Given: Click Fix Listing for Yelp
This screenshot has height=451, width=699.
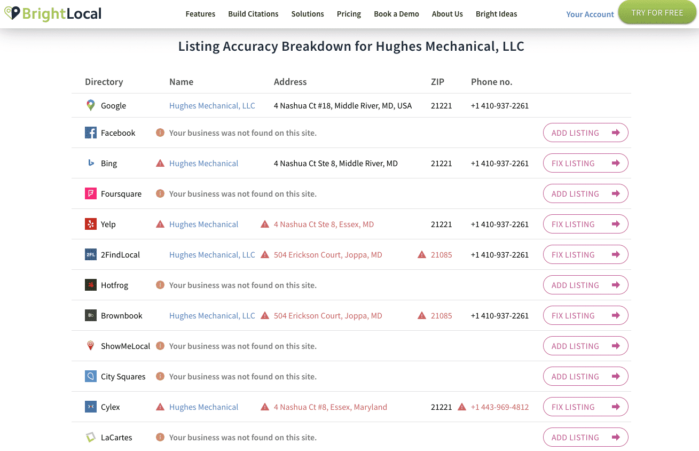Looking at the screenshot, I should (x=585, y=224).
